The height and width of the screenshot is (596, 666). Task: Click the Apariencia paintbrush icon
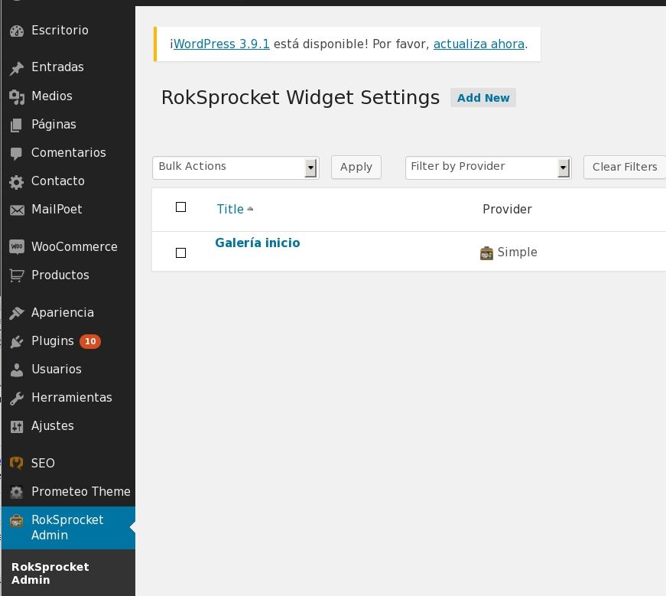17,313
